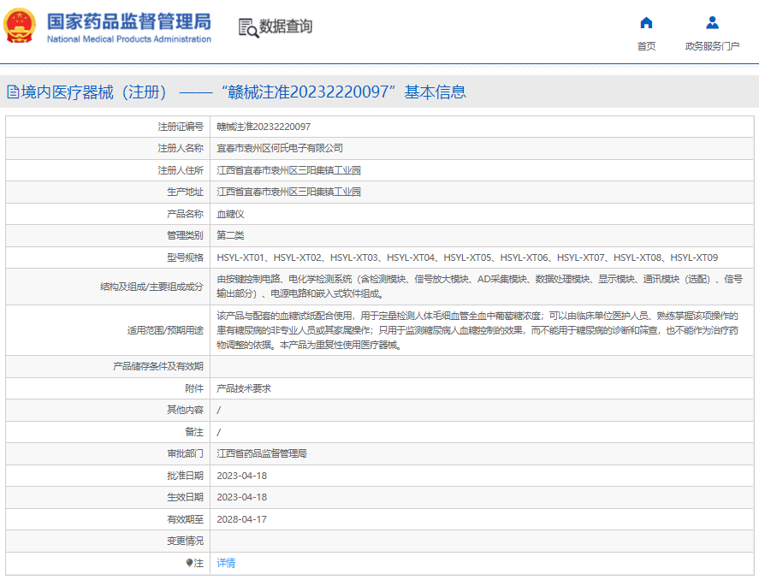This screenshot has height=580, width=759.
Task: Click the lightbulb icon beside 注
Action: pyautogui.click(x=189, y=563)
